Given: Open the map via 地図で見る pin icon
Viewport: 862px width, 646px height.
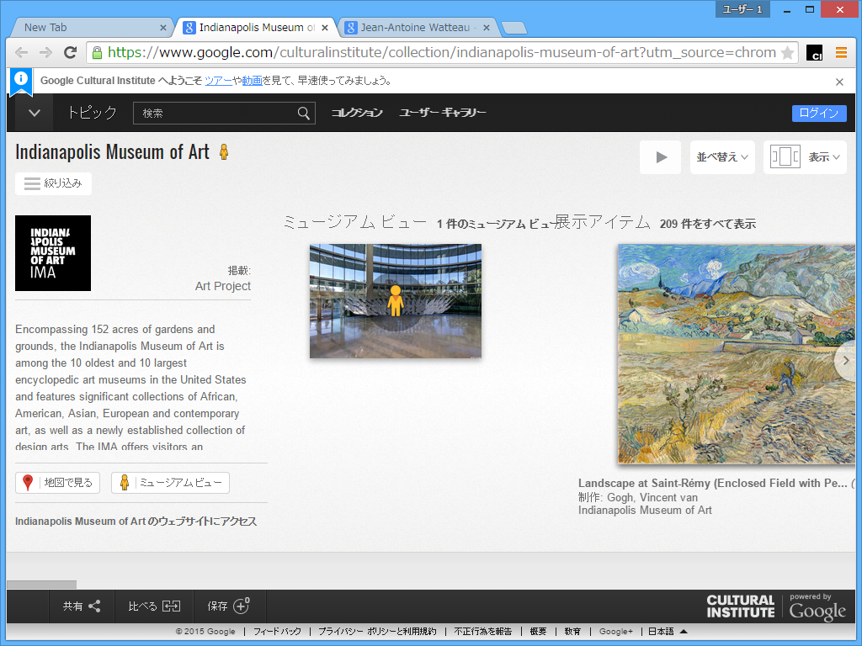Looking at the screenshot, I should click(28, 482).
